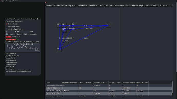
Task: Select the P3 node box in graph
Action: pyautogui.click(x=74, y=25)
